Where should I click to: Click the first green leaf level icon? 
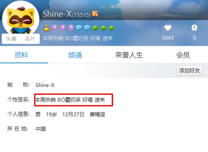tap(95, 28)
